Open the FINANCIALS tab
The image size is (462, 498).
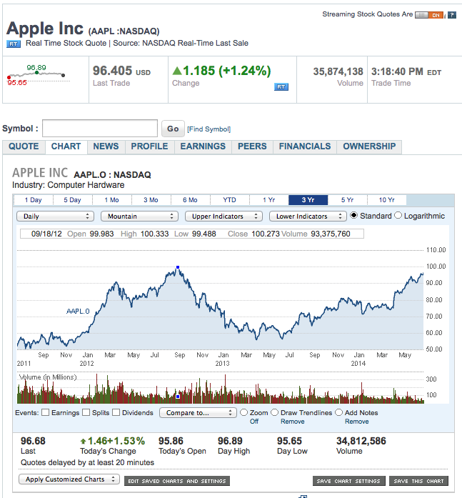click(305, 146)
